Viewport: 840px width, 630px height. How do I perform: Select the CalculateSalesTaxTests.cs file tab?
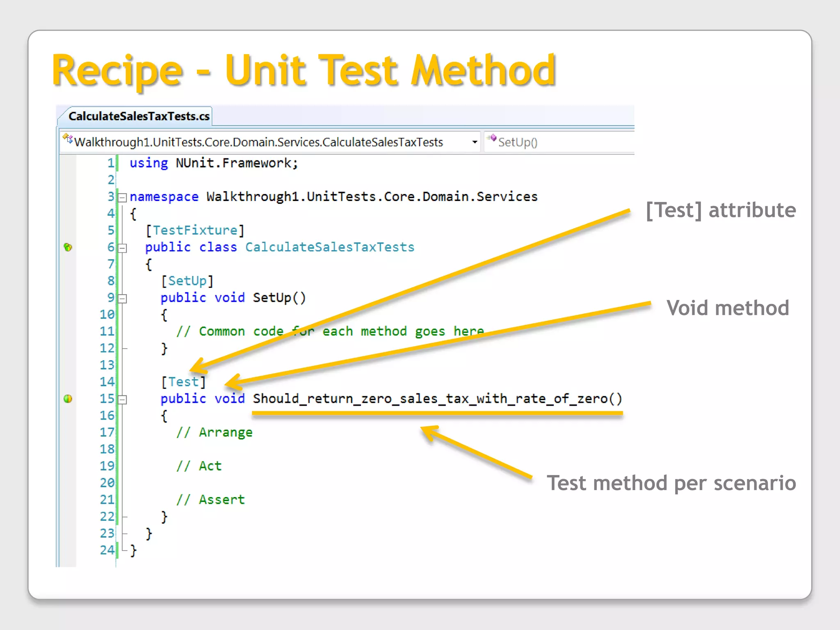tap(139, 116)
